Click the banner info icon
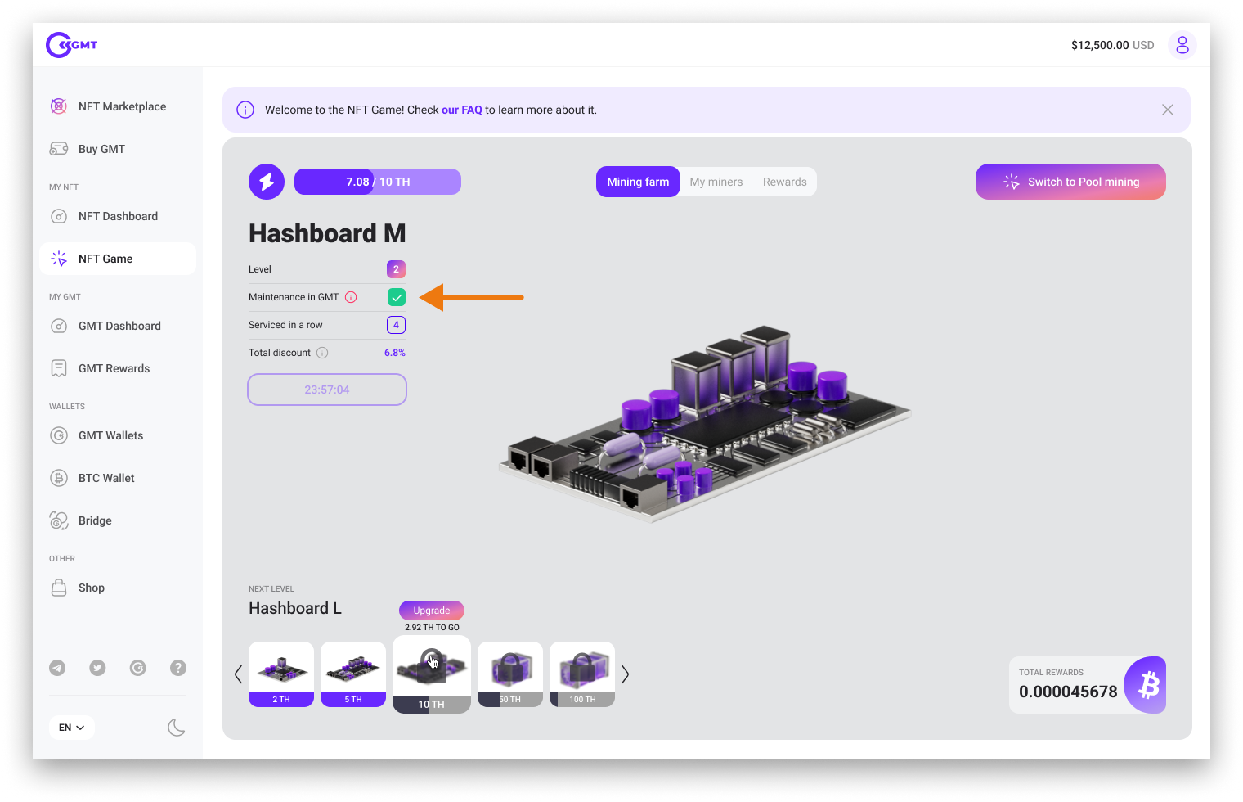Screen dimensions: 1243x802 (x=245, y=110)
